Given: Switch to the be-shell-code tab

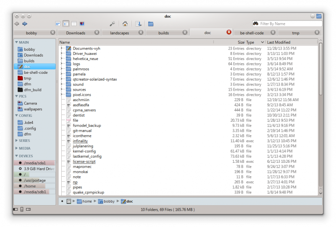Looking at the screenshot, I should (x=252, y=33).
